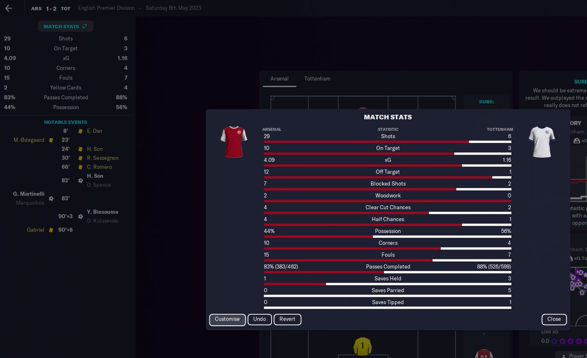Click the Half Chances label in the dialog
587x358 pixels.
pos(387,219)
